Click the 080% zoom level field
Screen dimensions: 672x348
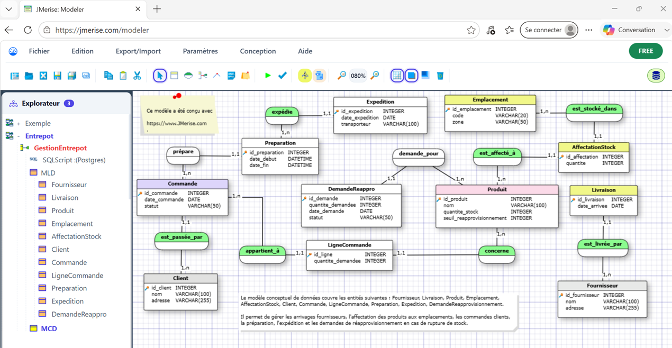pos(358,76)
